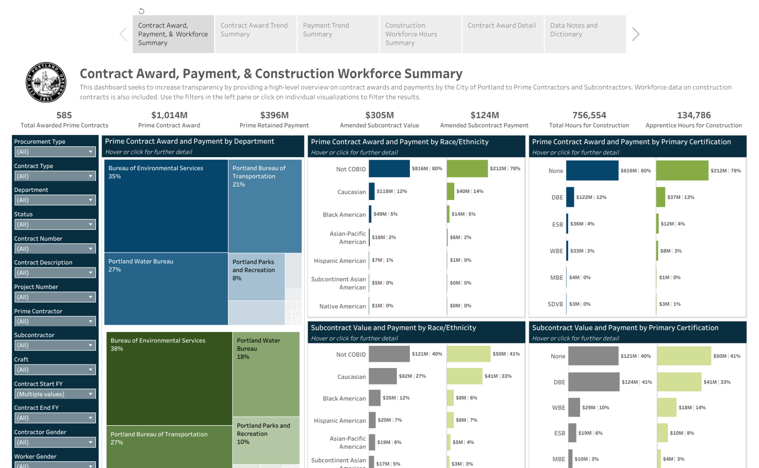Select the Portland Water Bureau 27% treemap tile
This screenshot has width=759, height=468.
[166, 289]
